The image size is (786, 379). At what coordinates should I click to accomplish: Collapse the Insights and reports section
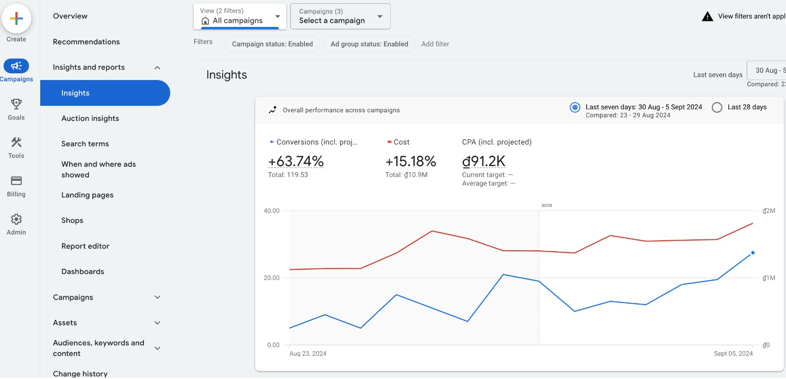pos(157,68)
